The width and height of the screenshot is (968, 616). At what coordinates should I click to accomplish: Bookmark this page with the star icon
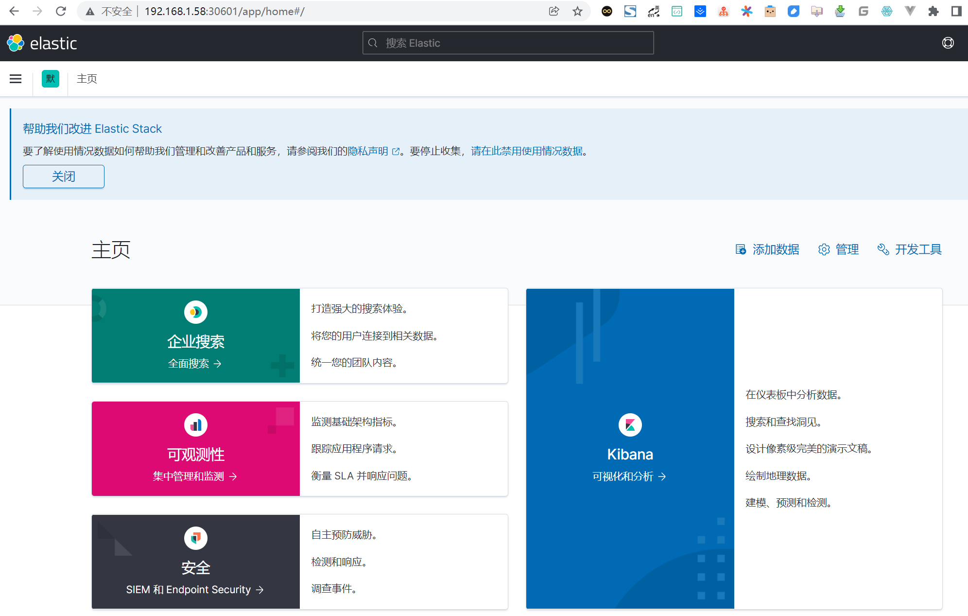[x=577, y=11]
